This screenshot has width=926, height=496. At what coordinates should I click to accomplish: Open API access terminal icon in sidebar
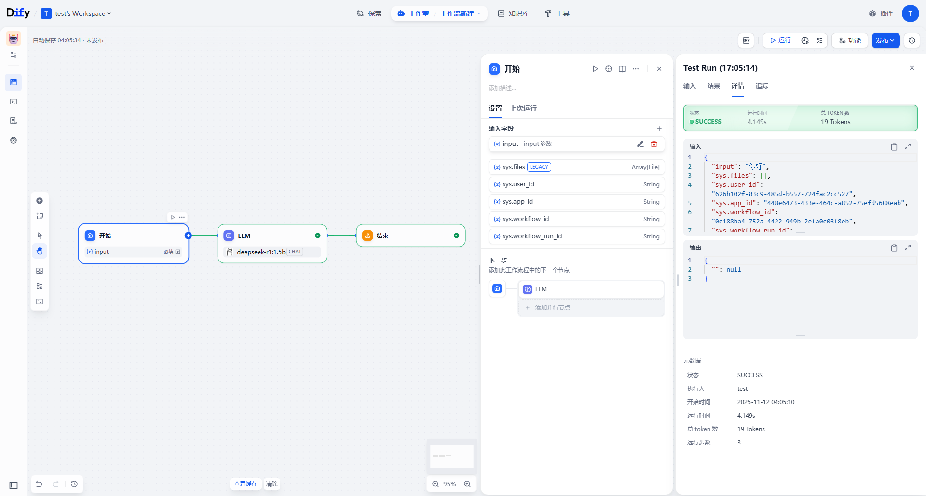(x=14, y=102)
